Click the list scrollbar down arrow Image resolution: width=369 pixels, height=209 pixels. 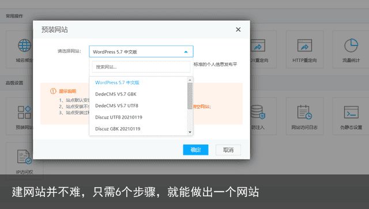pos(190,132)
